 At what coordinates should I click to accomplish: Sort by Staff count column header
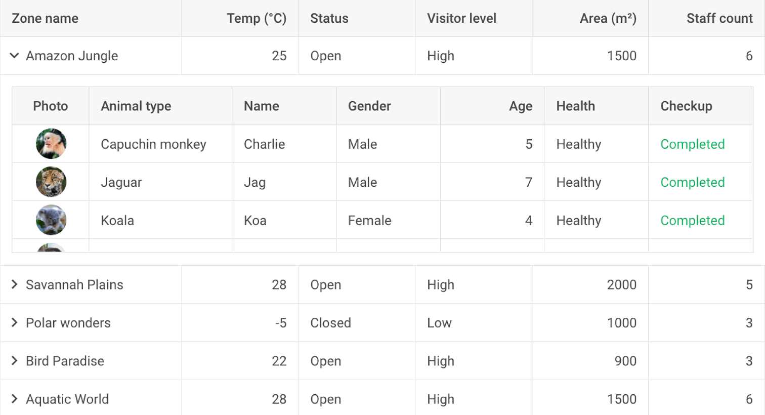[707, 18]
